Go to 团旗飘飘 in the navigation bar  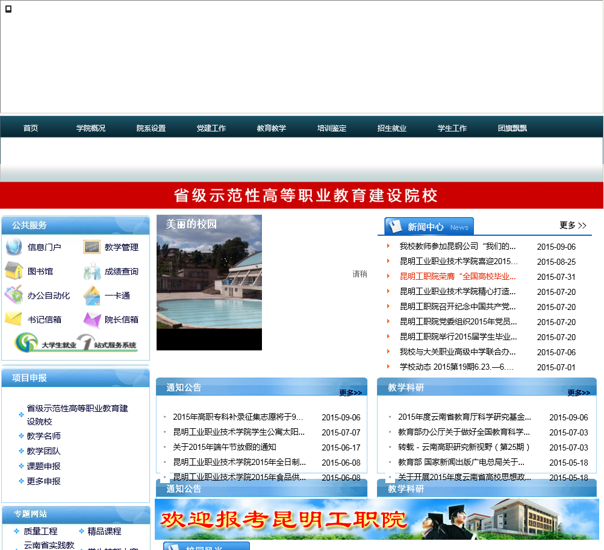512,128
